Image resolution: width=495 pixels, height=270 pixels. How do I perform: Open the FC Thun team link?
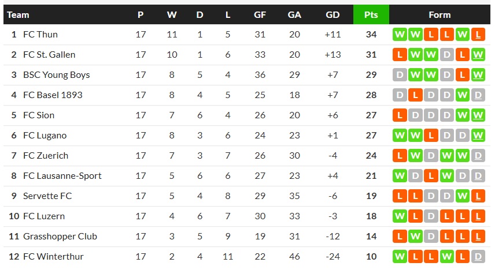(x=40, y=35)
